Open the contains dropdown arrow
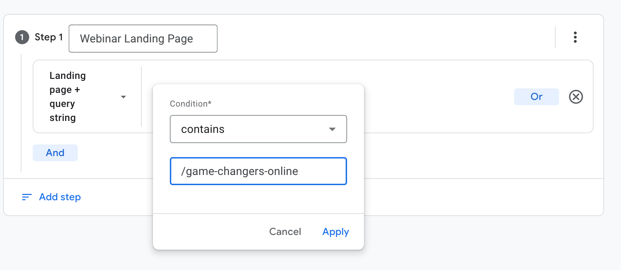Screen dimensions: 621x270 click(x=332, y=129)
